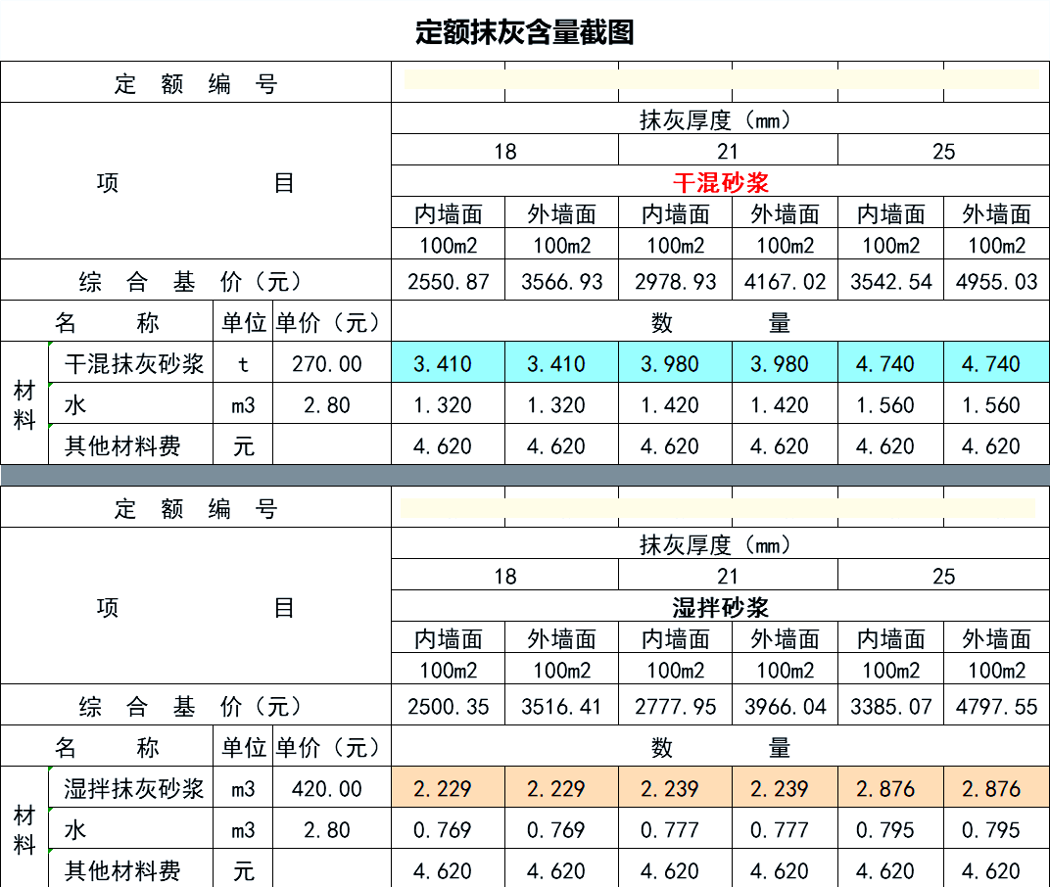
Task: Select base price 4955.03
Action: (997, 280)
